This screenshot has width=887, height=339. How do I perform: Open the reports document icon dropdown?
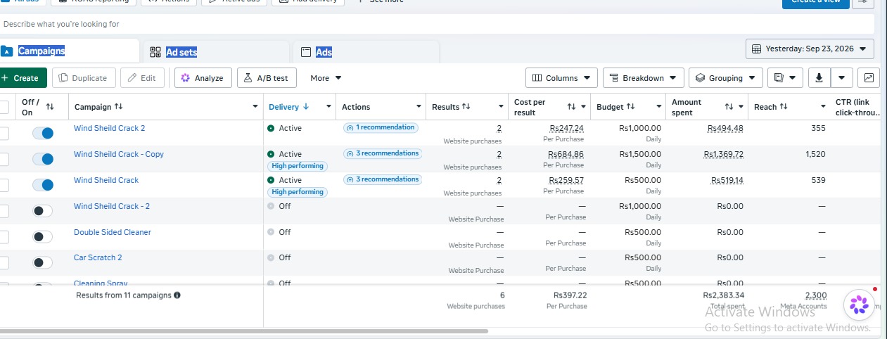click(785, 78)
